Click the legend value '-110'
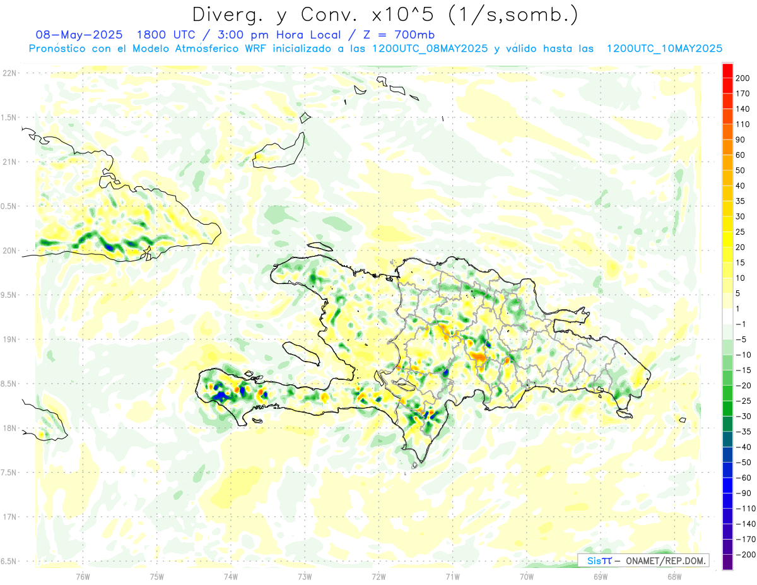The width and height of the screenshot is (757, 585). (746, 509)
